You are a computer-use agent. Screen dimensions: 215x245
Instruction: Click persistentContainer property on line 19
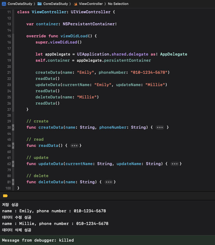tap(127, 60)
